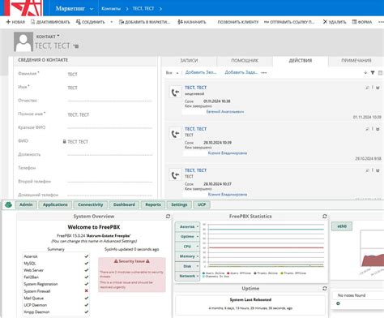
Task: Click the Форма command
Action: pos(362,22)
